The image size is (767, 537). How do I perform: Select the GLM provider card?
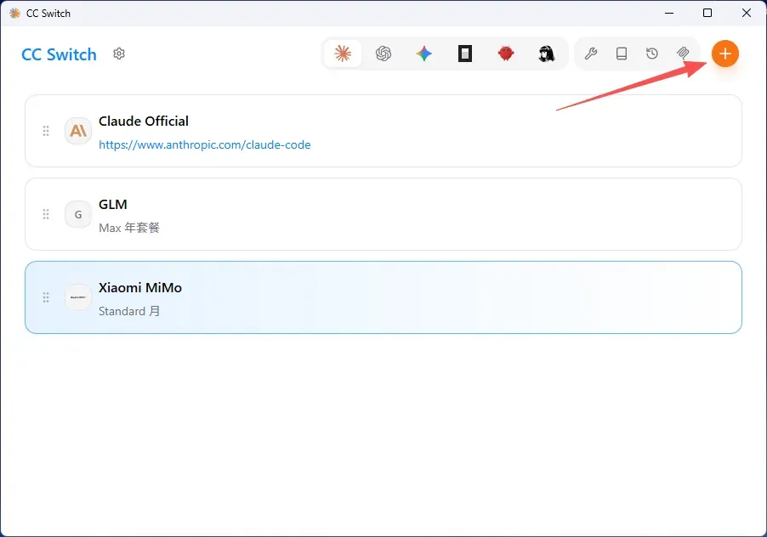pos(383,214)
